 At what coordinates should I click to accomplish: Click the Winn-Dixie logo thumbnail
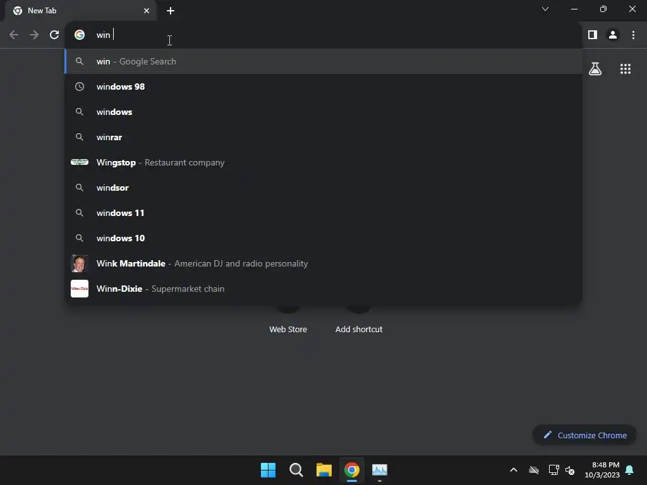pyautogui.click(x=80, y=289)
